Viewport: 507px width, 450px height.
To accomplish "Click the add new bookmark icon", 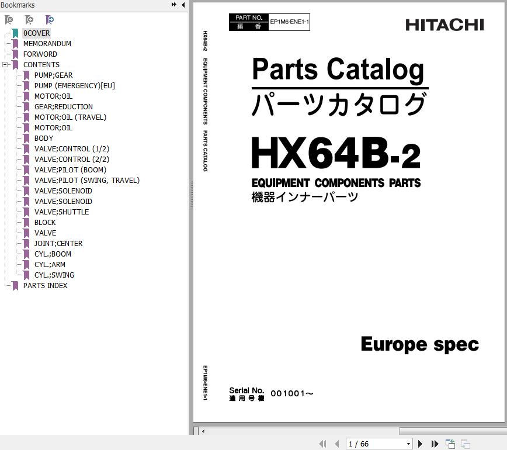I will [29, 20].
